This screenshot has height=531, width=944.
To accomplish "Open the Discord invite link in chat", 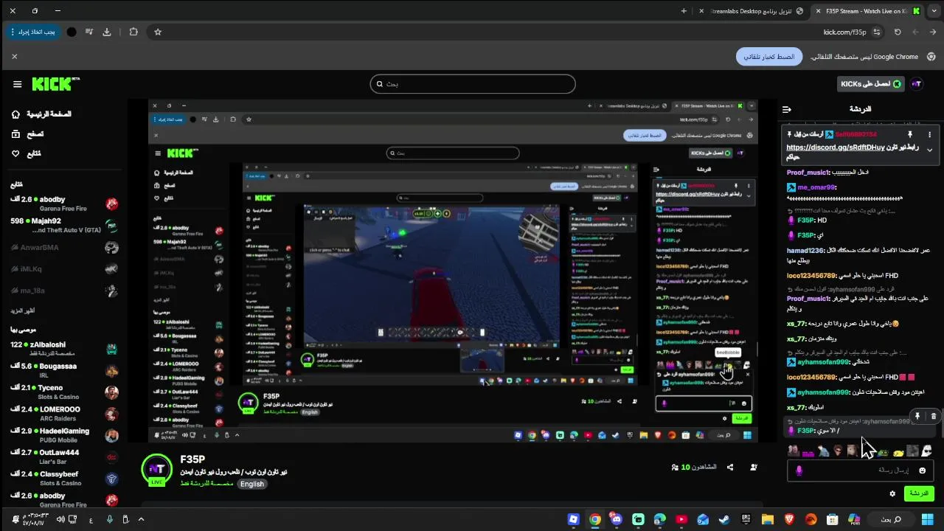I will coord(835,147).
